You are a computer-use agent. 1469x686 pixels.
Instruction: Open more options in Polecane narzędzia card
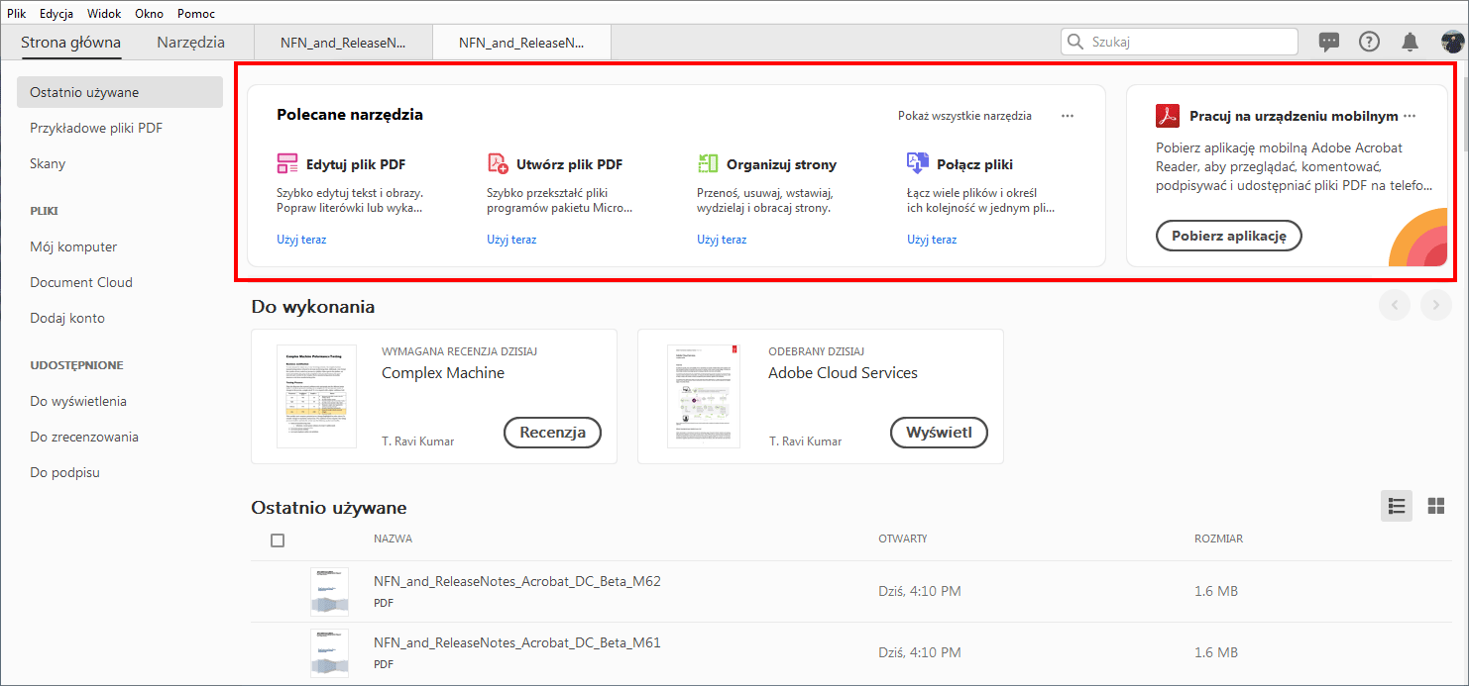[1068, 116]
